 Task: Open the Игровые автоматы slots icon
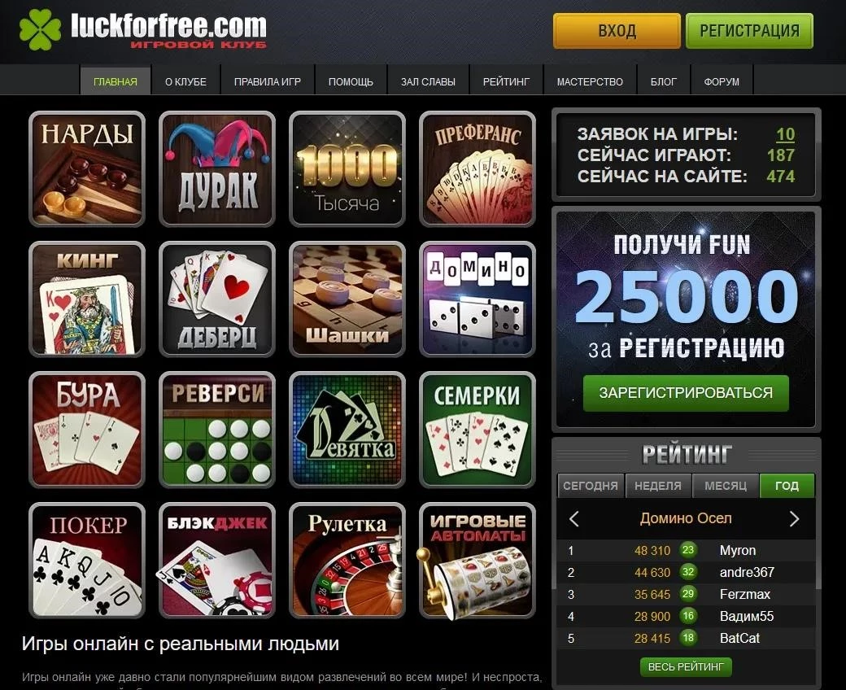point(477,561)
